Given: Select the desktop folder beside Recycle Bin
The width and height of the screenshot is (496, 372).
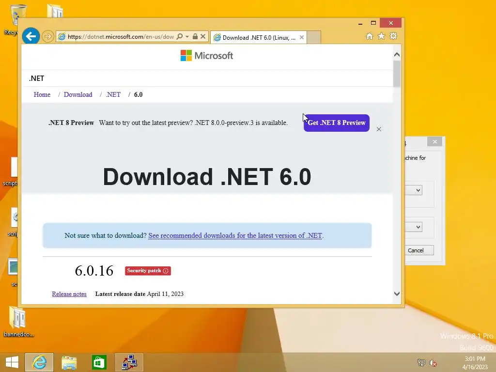Looking at the screenshot, I should click(55, 11).
